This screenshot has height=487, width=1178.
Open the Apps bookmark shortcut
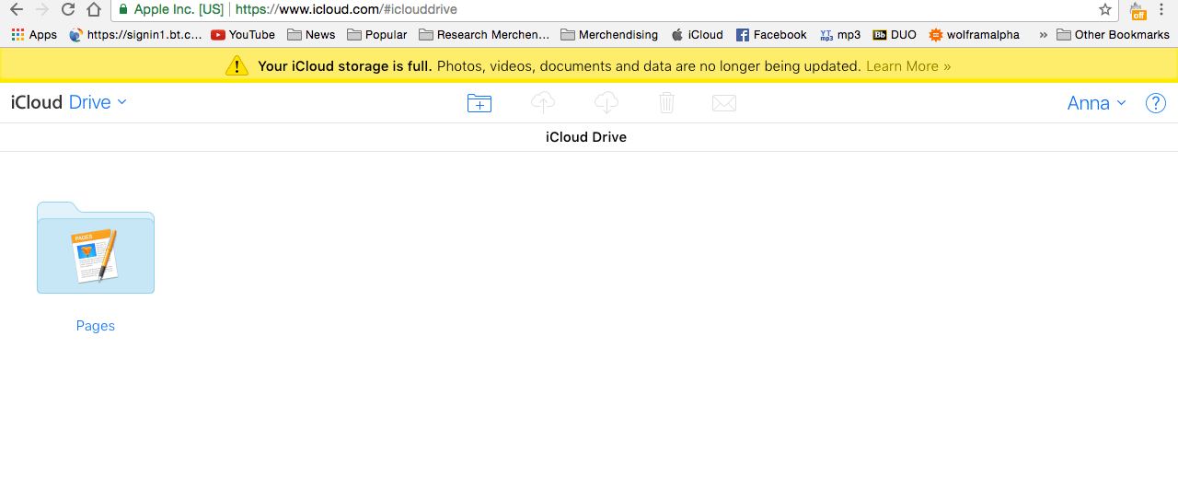tap(34, 35)
